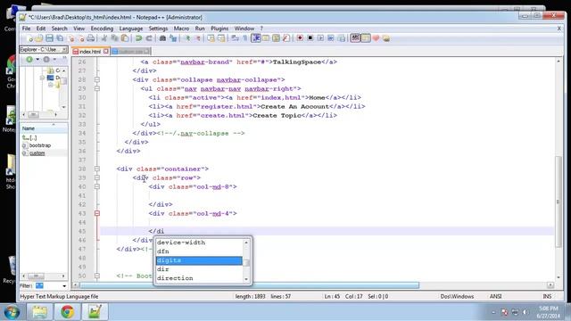Open the Macro menu

point(181,29)
